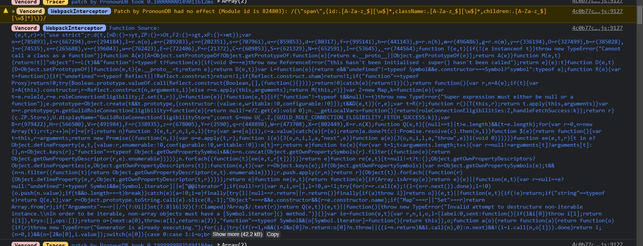Expand the 'Patch by PronounDB had no effect' warning
Image resolution: width=643 pixels, height=246 pixels.
coord(14,11)
